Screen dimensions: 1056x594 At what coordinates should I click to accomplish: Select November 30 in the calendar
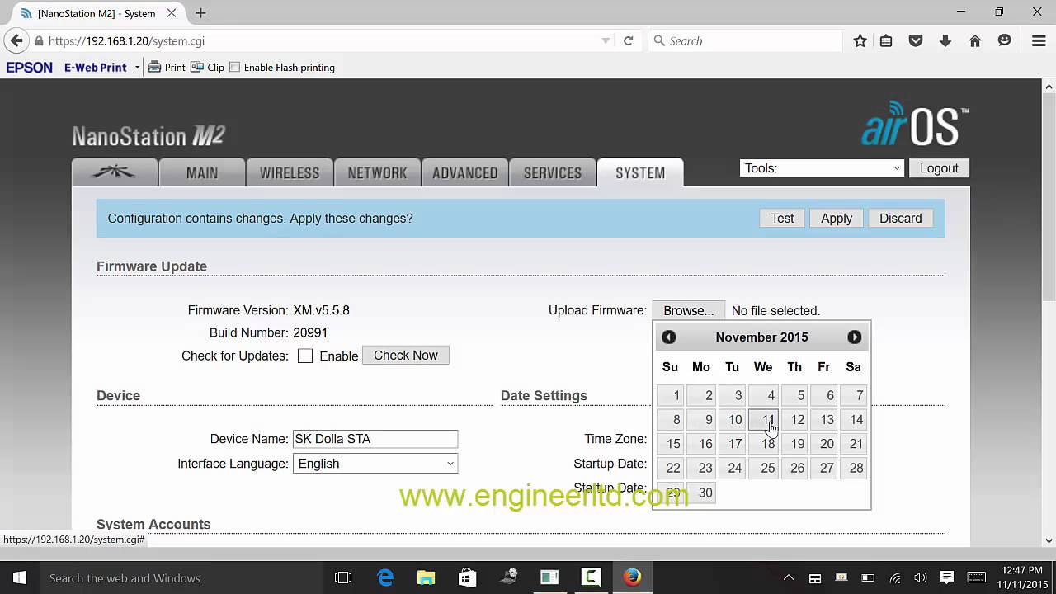701,493
